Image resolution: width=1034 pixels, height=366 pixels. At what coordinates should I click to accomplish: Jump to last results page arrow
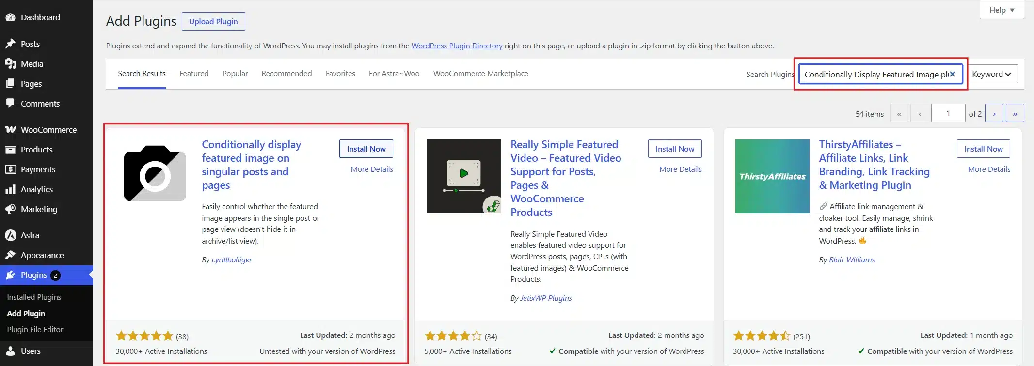pyautogui.click(x=1015, y=113)
